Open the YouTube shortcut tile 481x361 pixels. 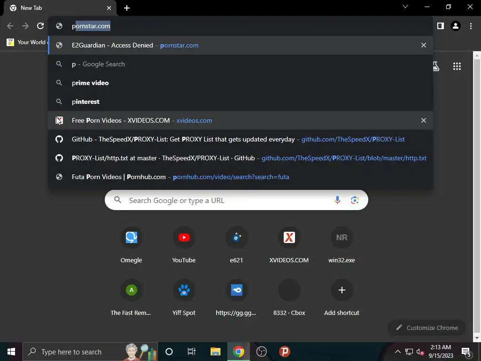click(184, 245)
